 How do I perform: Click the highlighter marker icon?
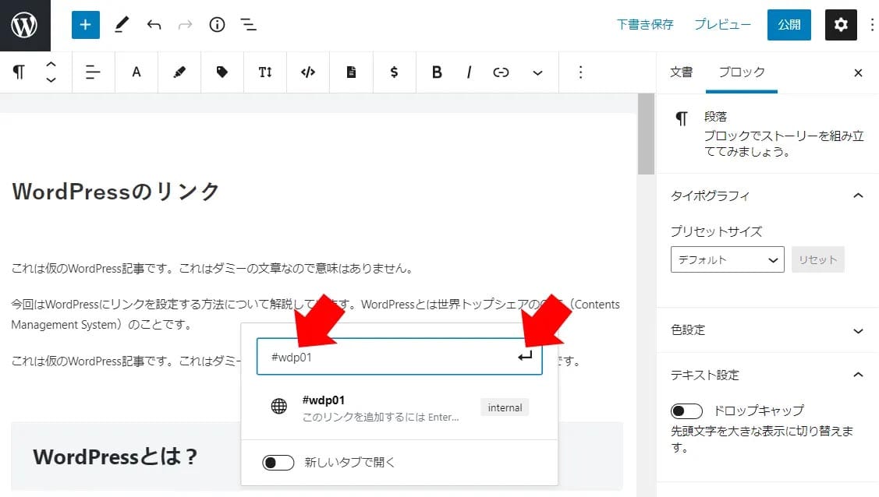point(179,72)
